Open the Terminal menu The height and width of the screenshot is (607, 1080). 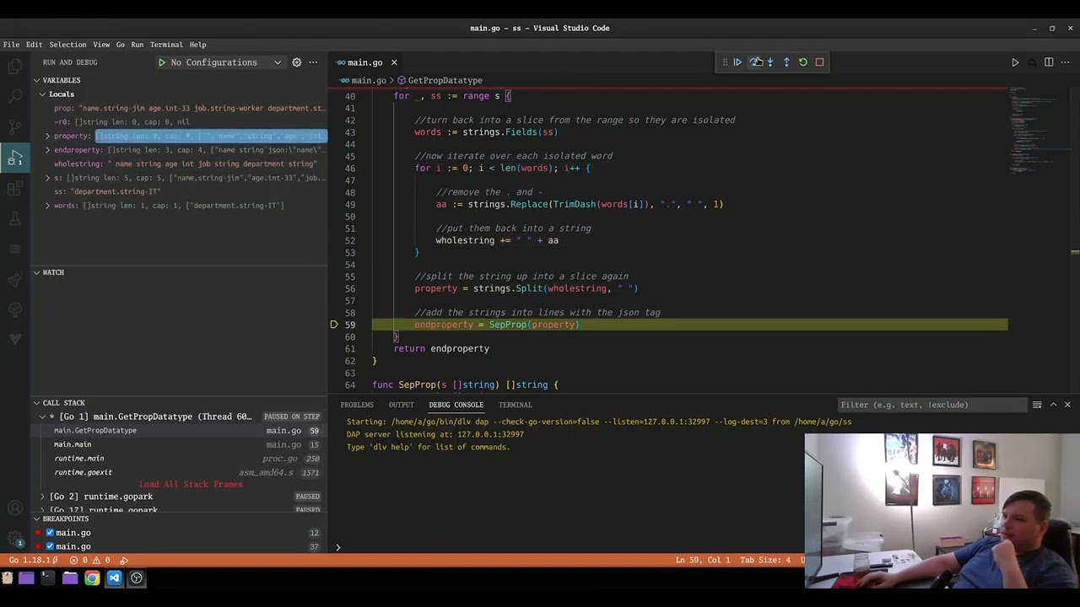(166, 45)
